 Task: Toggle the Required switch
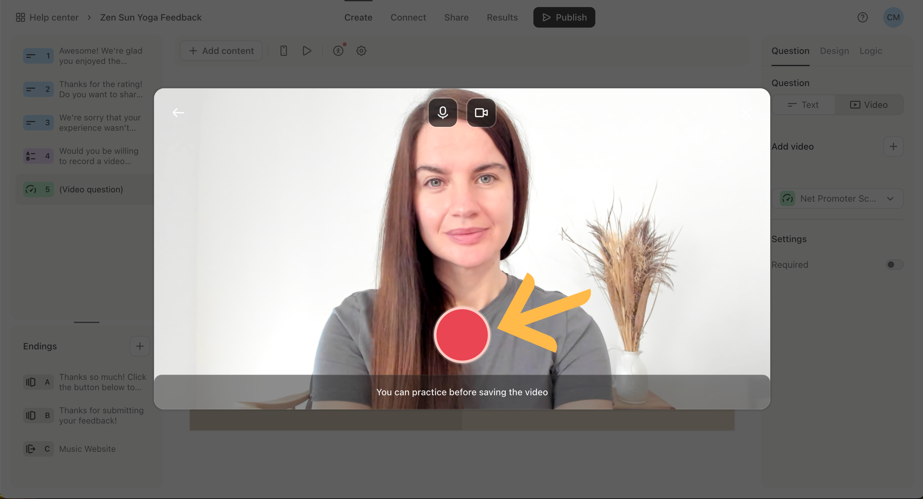(x=894, y=265)
